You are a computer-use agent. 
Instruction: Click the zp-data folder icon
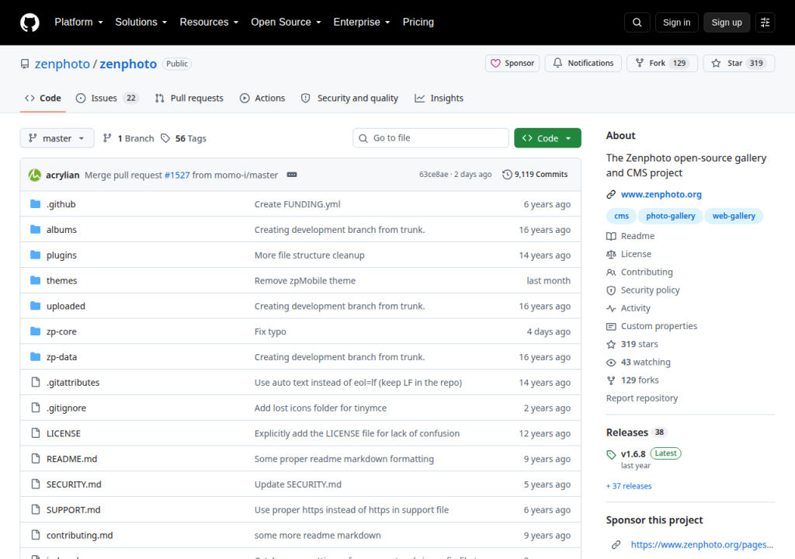tap(35, 356)
